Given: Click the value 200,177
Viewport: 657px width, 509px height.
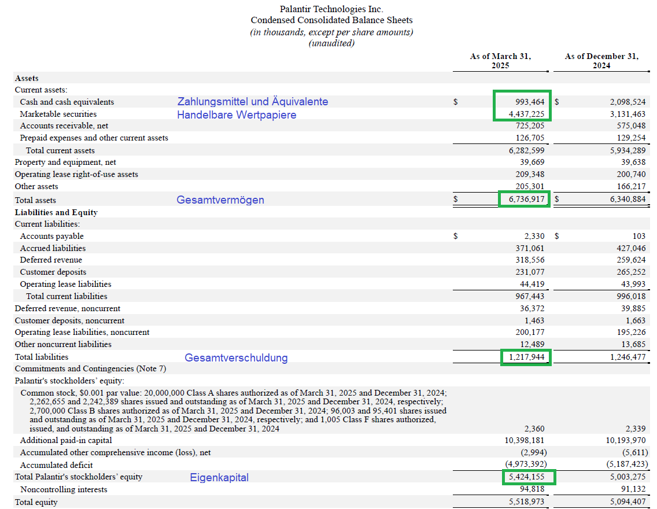Looking at the screenshot, I should (530, 332).
